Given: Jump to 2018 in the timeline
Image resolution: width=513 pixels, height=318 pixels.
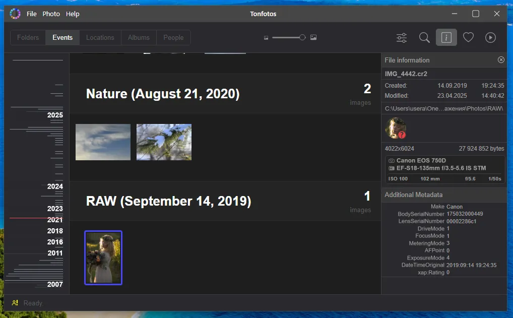Looking at the screenshot, I should pyautogui.click(x=55, y=231).
